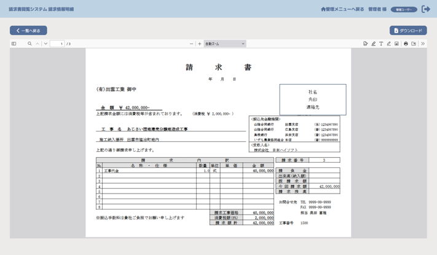Click the 管理ユーザー badge
This screenshot has width=437, height=255.
pos(403,9)
